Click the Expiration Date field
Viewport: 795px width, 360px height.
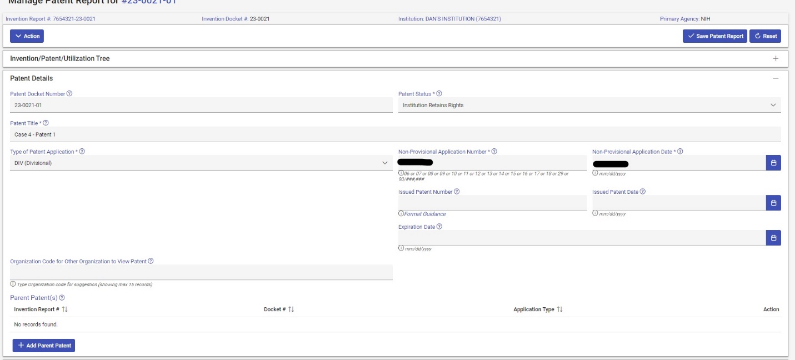pos(582,238)
